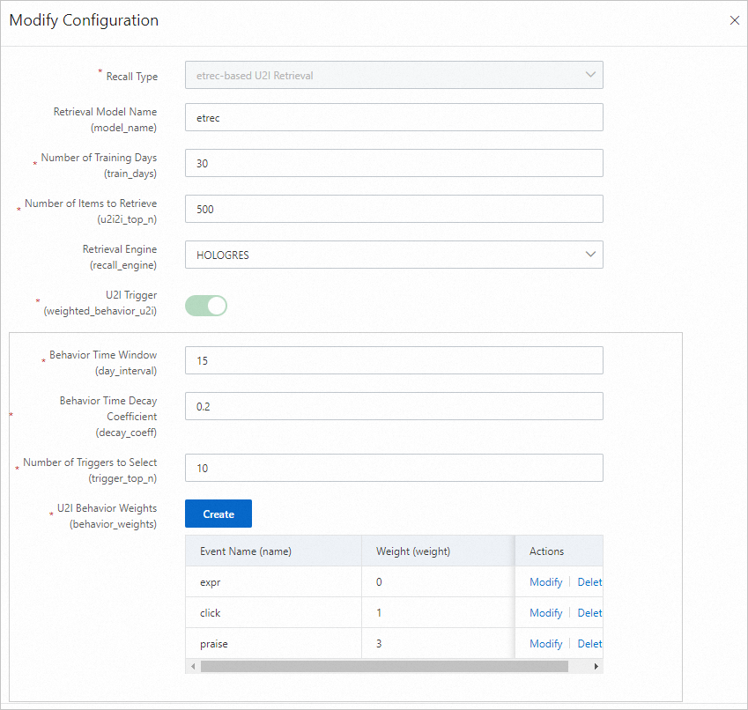Click the Retrieval Model Name field
748x710 pixels.
394,117
